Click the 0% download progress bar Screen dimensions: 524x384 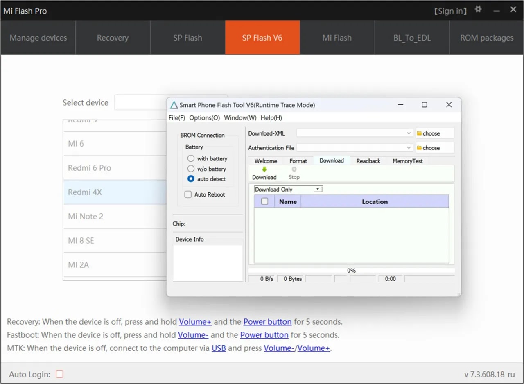pyautogui.click(x=351, y=271)
